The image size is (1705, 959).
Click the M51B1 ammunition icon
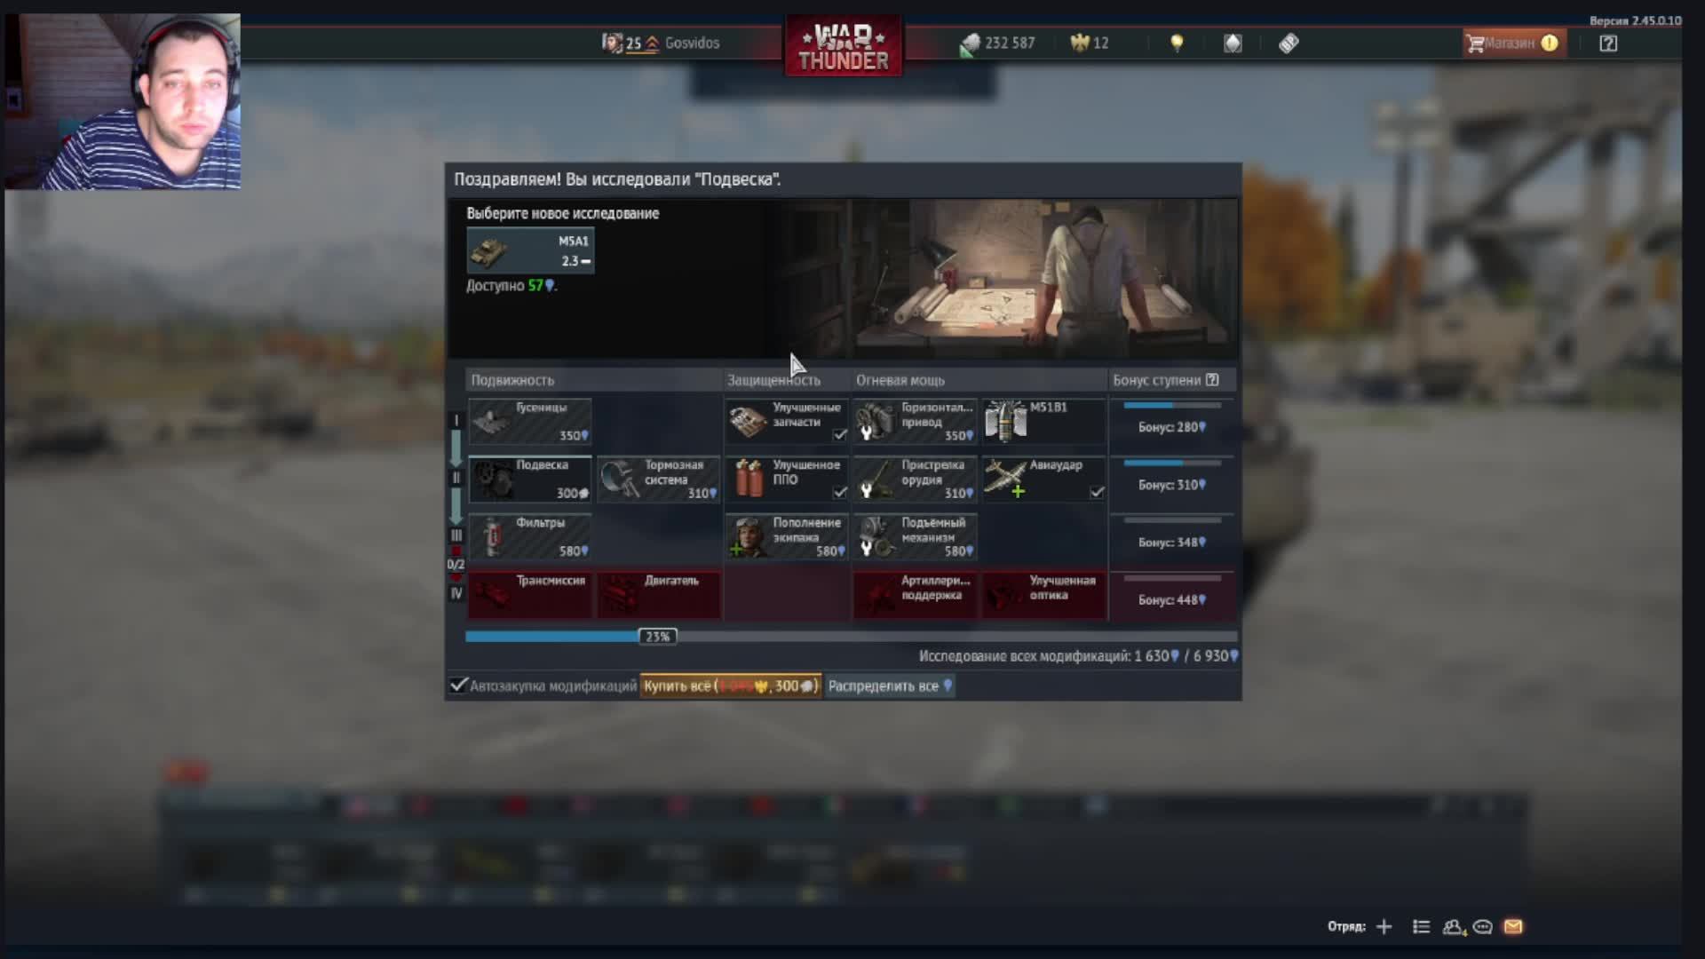pyautogui.click(x=1006, y=421)
